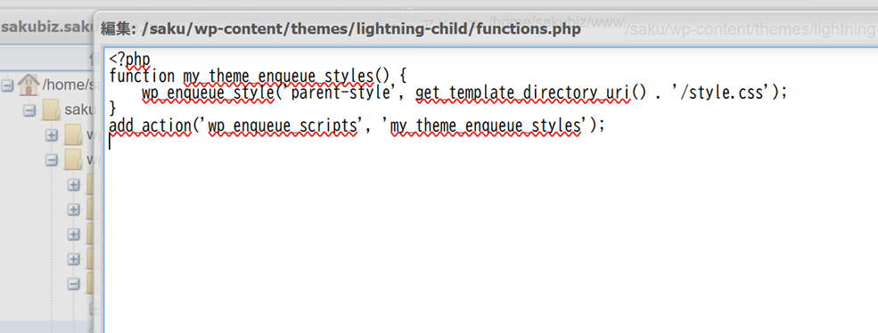Expand fourth subfolder of the expanded w folder
The width and height of the screenshot is (878, 333).
[x=74, y=259]
